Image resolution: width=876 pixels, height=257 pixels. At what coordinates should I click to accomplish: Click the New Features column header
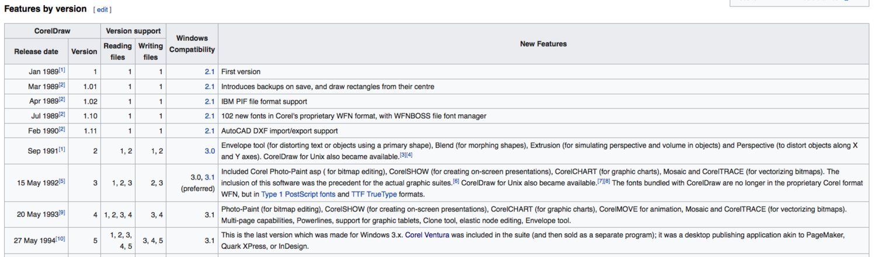543,44
